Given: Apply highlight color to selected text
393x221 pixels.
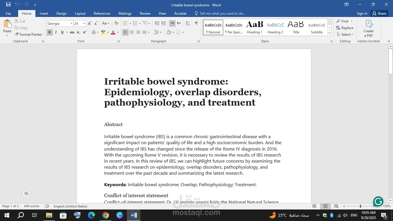Looking at the screenshot, I should pos(104,32).
